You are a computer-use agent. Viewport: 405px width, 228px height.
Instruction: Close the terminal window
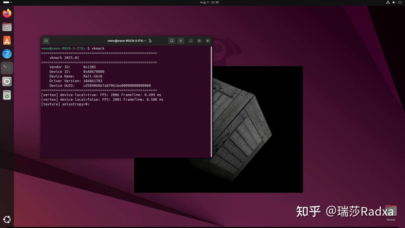click(x=208, y=41)
